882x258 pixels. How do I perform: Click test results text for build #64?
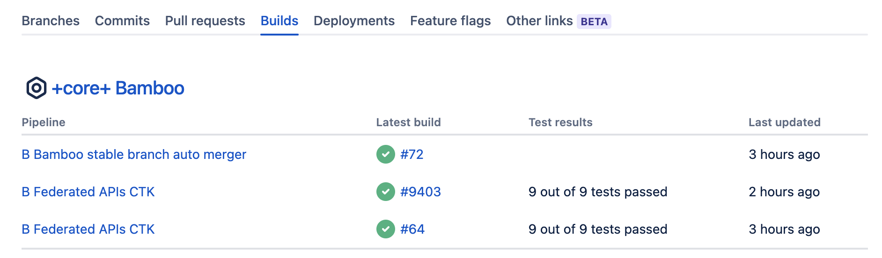598,229
